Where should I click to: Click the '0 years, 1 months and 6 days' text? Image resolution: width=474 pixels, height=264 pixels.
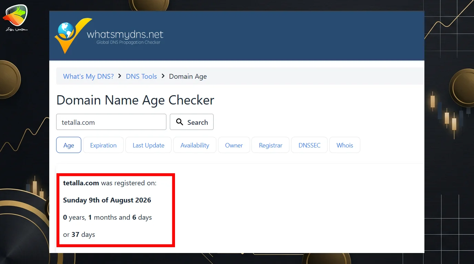tap(107, 217)
